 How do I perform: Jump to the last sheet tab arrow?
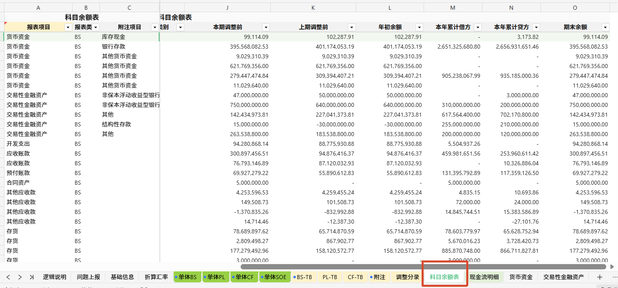coord(32,277)
